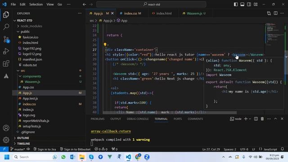288x162 pixels.
Task: Toggle the primary side bar
Action: click(x=236, y=4)
